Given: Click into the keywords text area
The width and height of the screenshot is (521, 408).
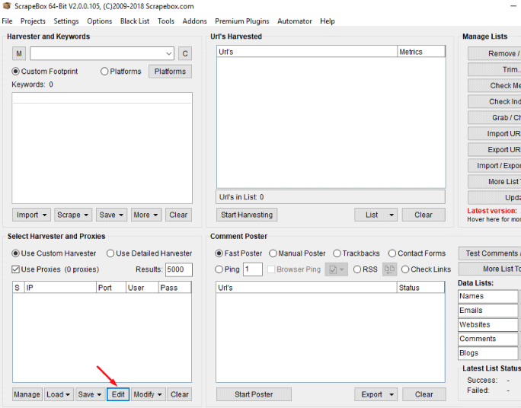Looking at the screenshot, I should pyautogui.click(x=102, y=148).
